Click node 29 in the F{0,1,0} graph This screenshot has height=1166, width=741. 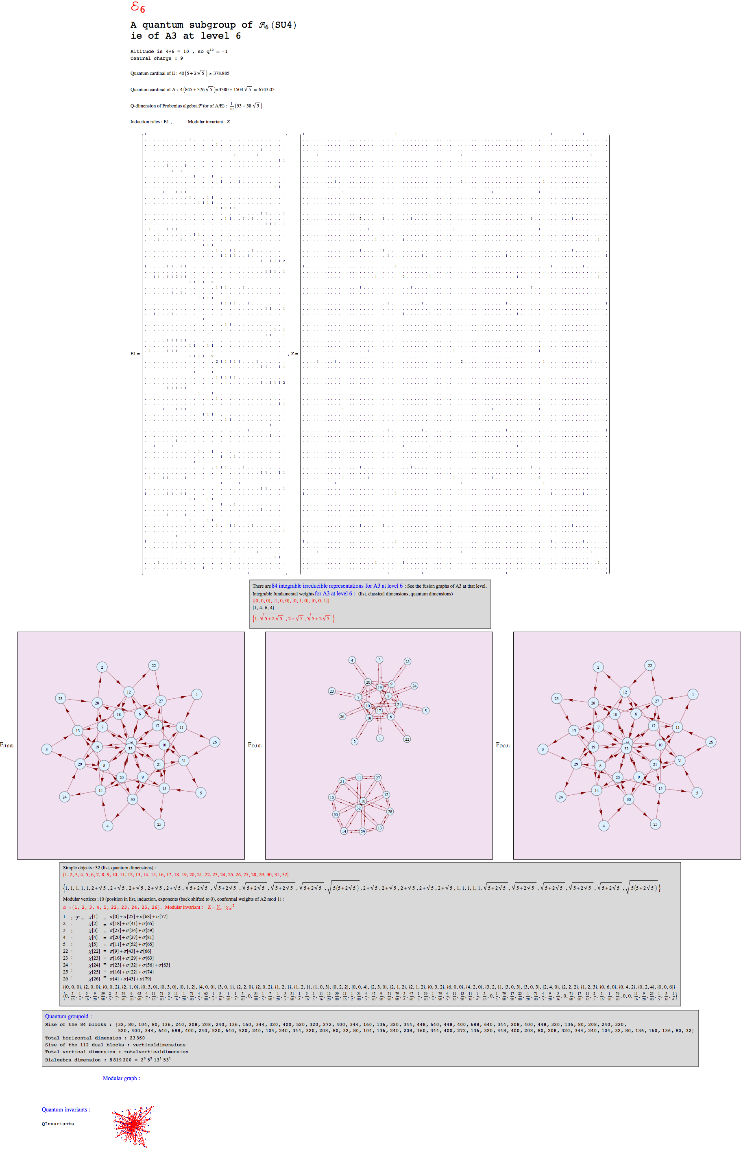[x=362, y=831]
